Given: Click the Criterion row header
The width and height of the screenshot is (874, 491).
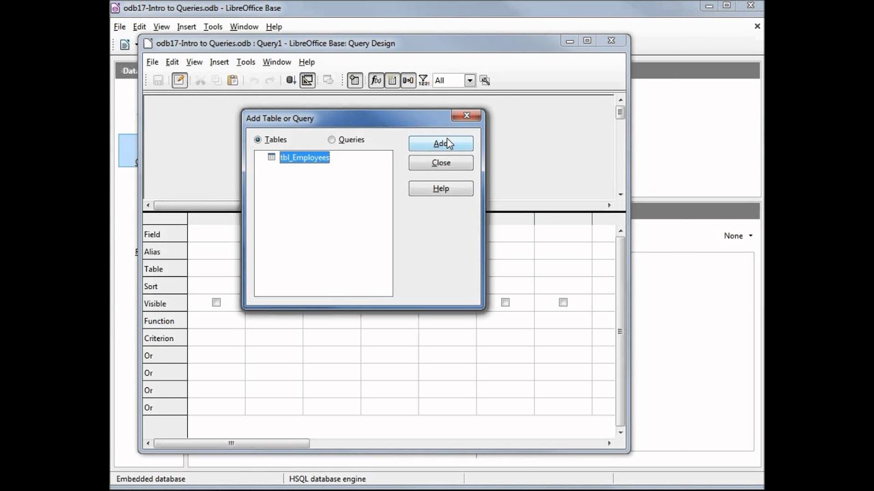Looking at the screenshot, I should 165,338.
